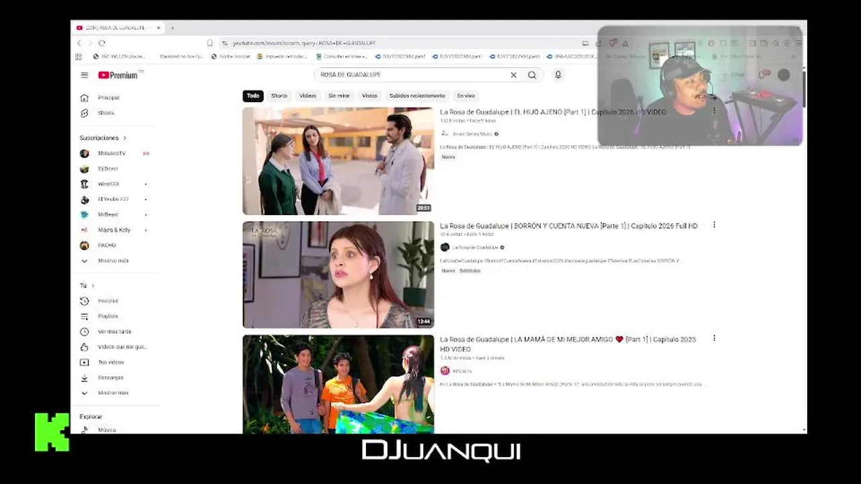Open Ver más tarde list
861x484 pixels.
click(115, 331)
